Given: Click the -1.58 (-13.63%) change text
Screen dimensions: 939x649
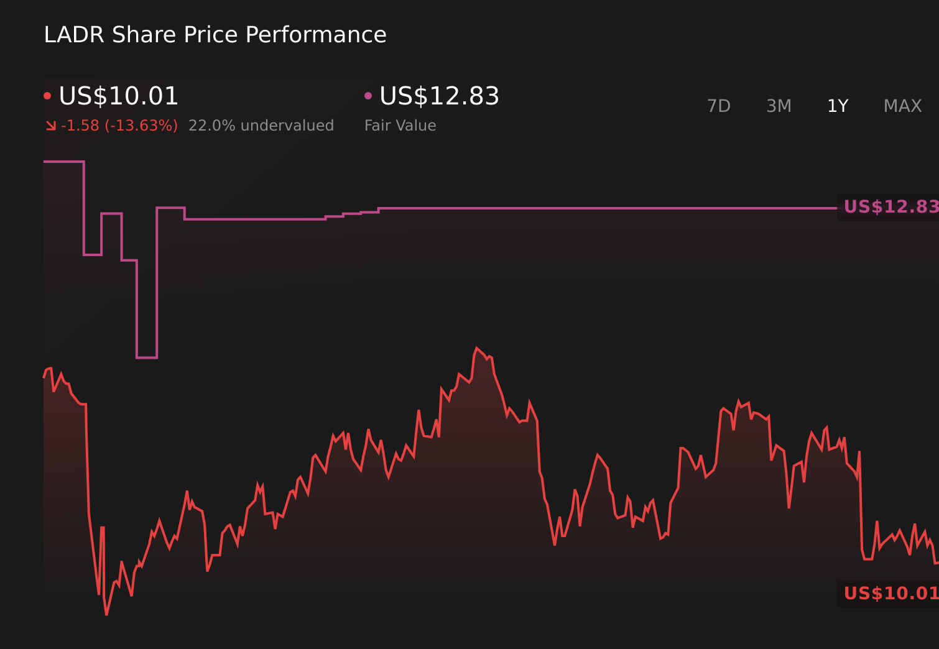Looking at the screenshot, I should [118, 125].
